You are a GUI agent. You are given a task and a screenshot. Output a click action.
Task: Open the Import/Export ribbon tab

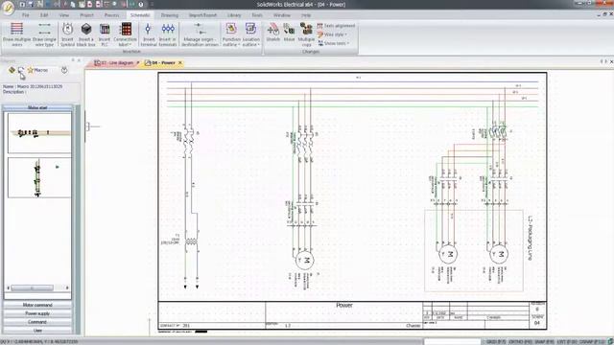click(202, 15)
